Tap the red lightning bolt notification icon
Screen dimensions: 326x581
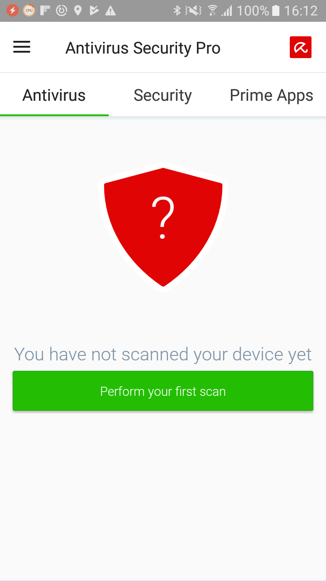tap(13, 10)
